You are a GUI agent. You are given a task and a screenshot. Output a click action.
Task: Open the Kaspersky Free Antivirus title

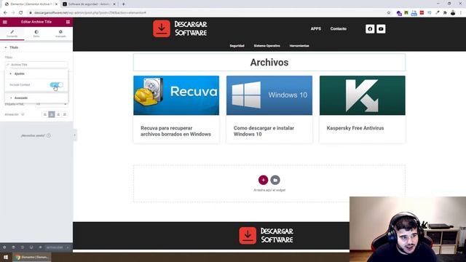click(x=355, y=128)
